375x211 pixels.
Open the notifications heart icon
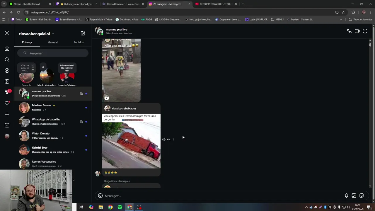click(x=7, y=103)
